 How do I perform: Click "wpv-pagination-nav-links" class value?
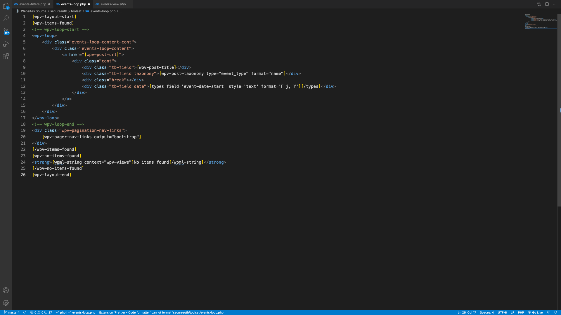[x=92, y=130]
